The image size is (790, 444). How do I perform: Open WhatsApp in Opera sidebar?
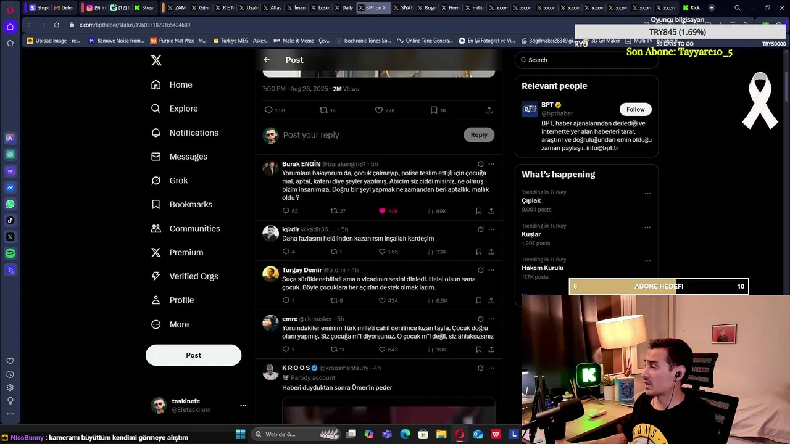tap(10, 203)
